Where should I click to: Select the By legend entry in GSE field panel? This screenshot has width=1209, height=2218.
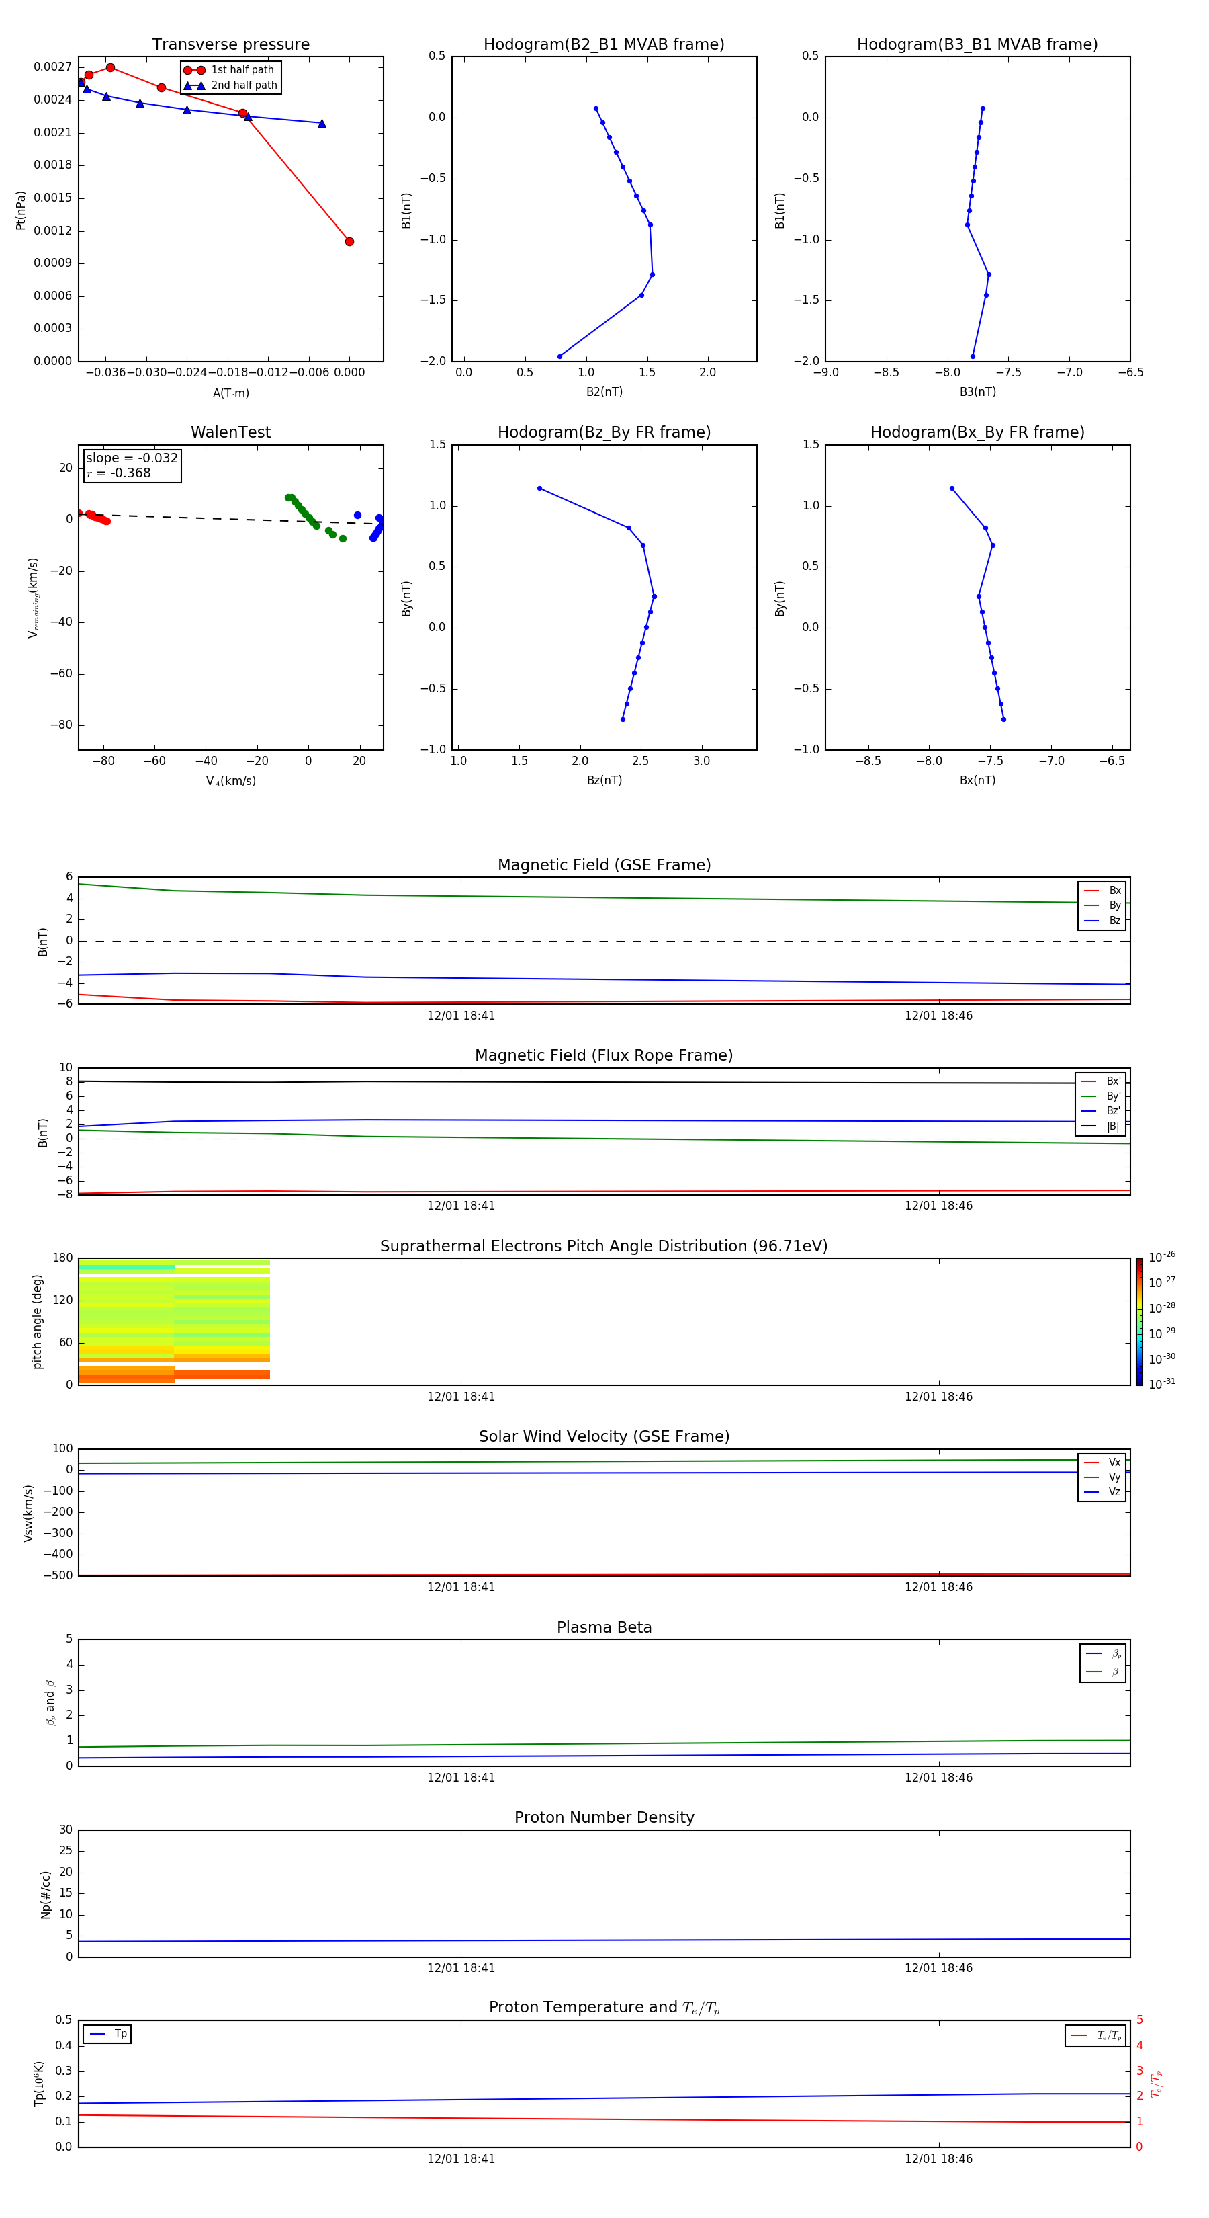pyautogui.click(x=1102, y=905)
